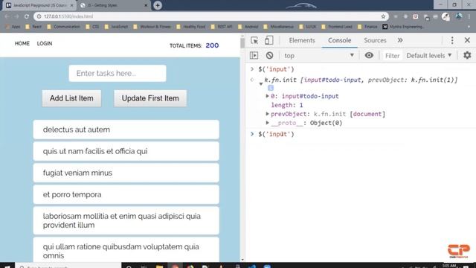Open DevTools three-dot customize menu

(452, 40)
